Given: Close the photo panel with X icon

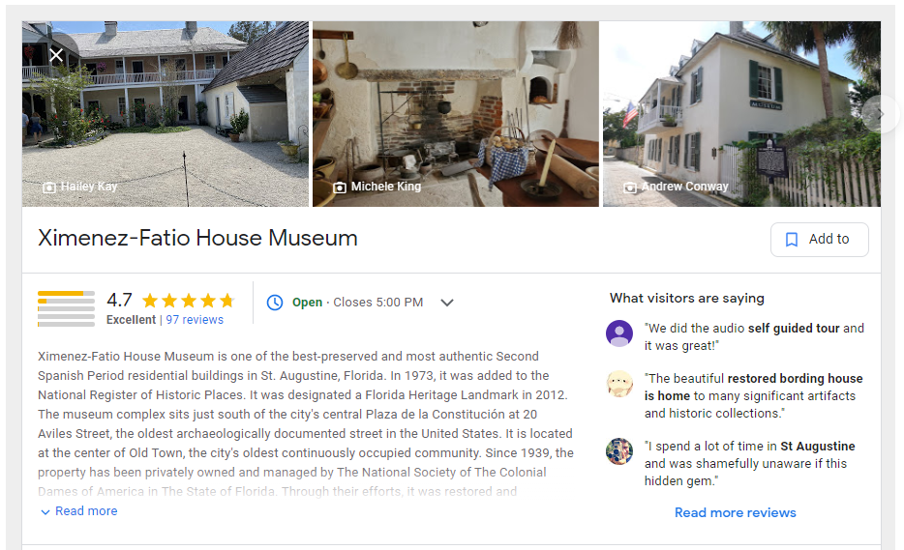Looking at the screenshot, I should point(56,55).
